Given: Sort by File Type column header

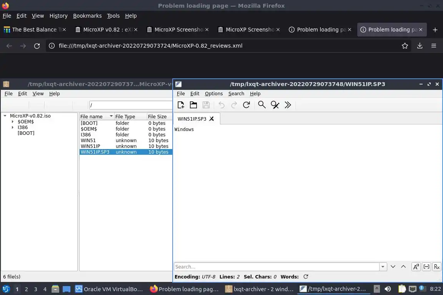Looking at the screenshot, I should tap(130, 117).
